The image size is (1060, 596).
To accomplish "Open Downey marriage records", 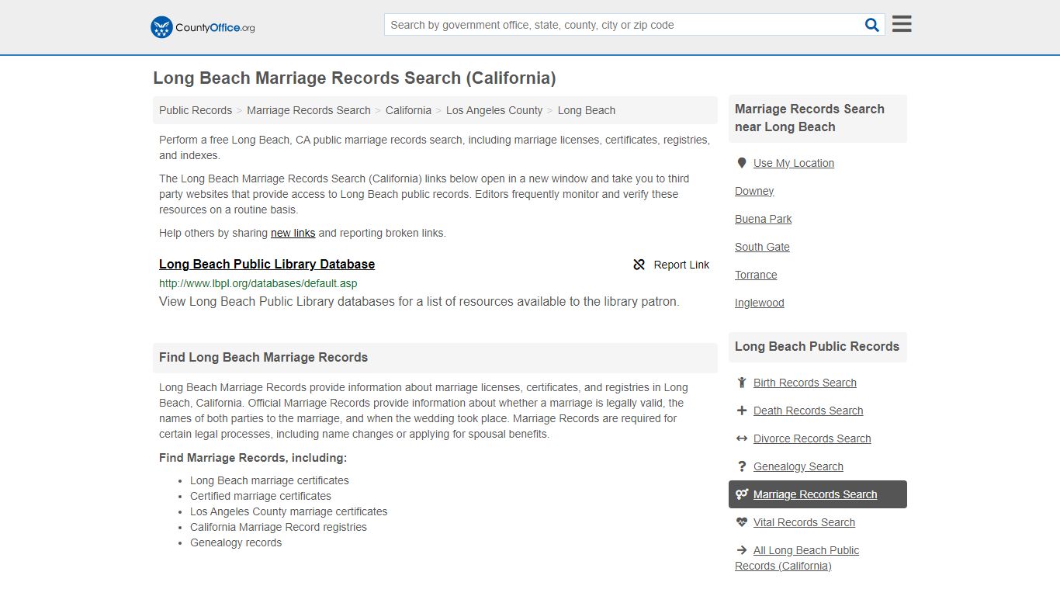I will coord(754,191).
